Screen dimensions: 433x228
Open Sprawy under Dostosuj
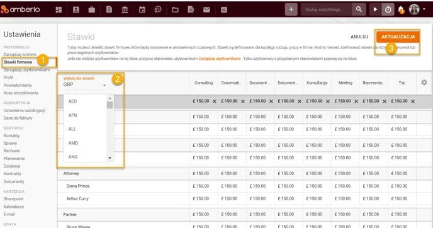pos(10,143)
